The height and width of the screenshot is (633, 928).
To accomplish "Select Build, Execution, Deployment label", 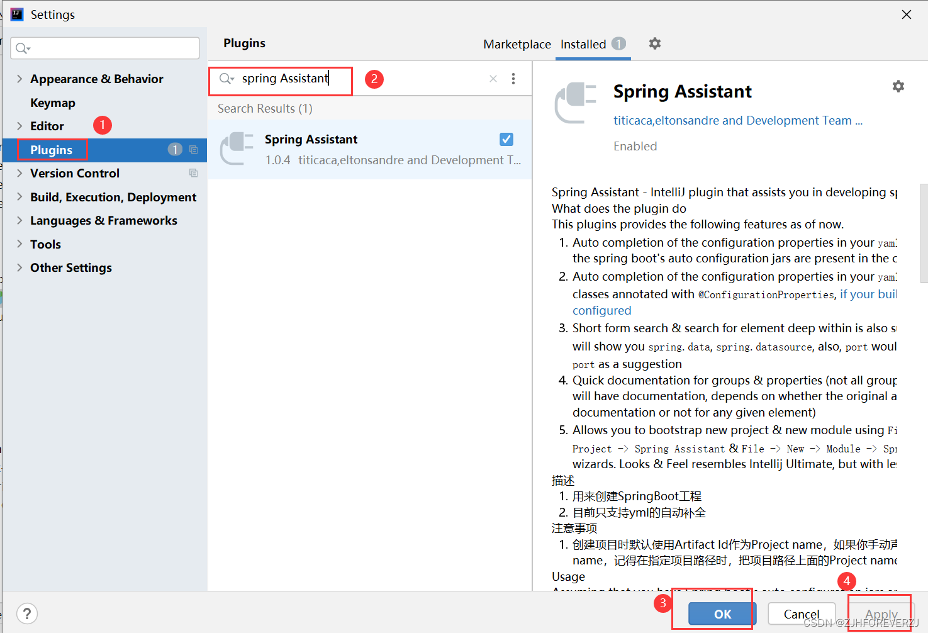I will pyautogui.click(x=113, y=197).
